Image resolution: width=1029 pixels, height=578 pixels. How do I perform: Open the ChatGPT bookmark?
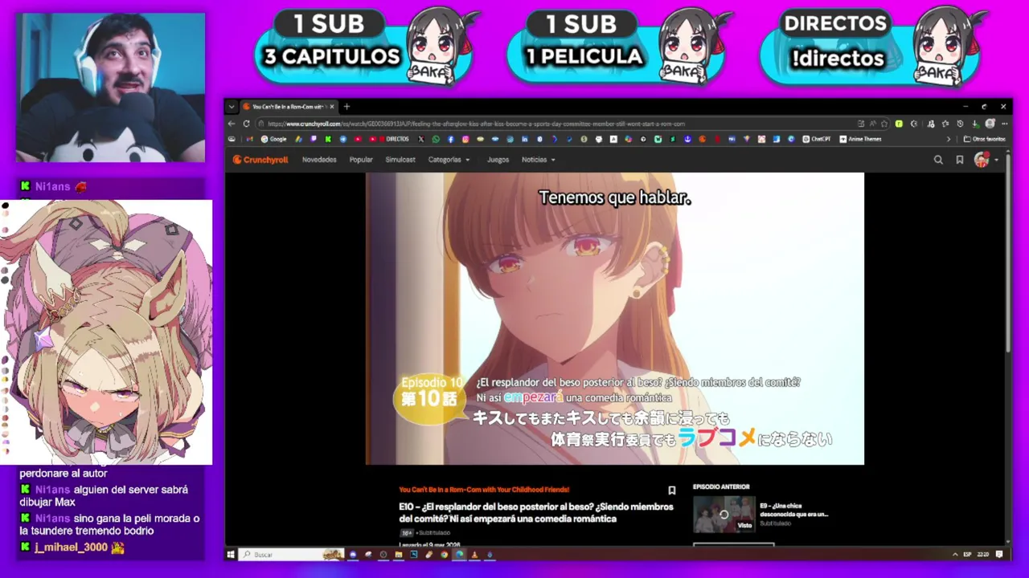pyautogui.click(x=817, y=139)
